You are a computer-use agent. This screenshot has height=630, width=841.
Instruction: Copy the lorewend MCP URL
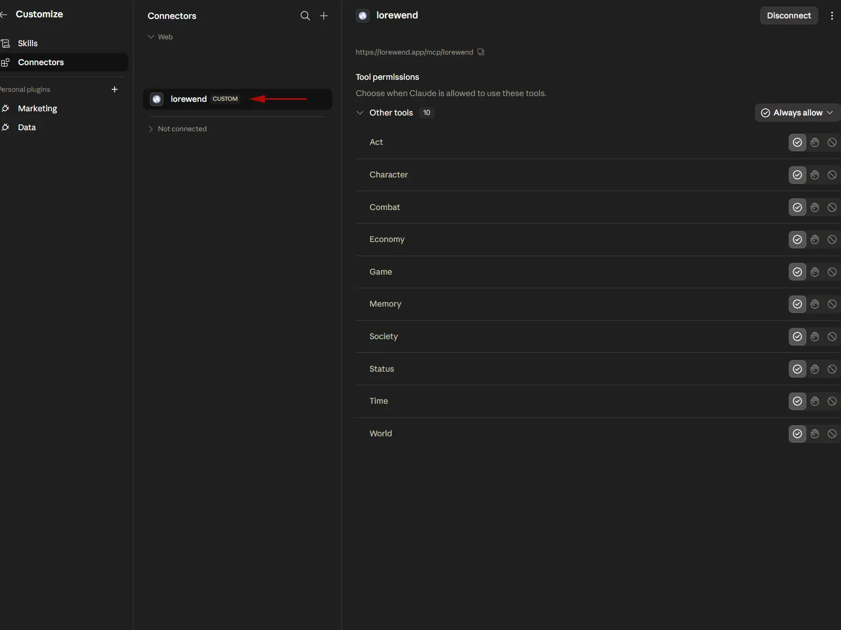click(480, 52)
